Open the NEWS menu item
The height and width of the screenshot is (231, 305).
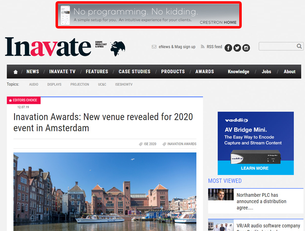pyautogui.click(x=33, y=72)
